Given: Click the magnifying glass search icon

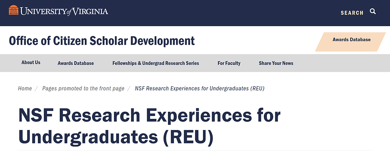Looking at the screenshot, I should coord(372,12).
